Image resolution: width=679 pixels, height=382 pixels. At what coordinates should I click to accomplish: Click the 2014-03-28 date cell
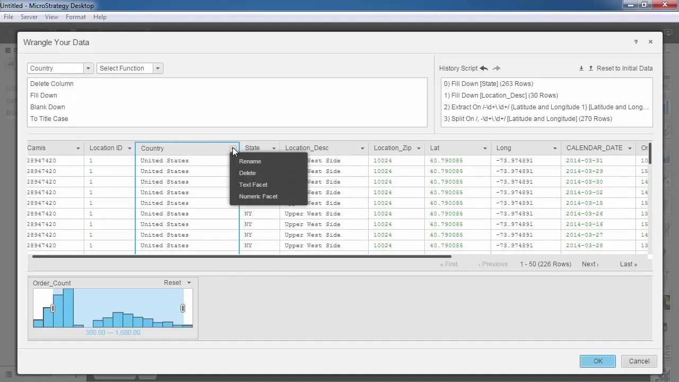[584, 246]
